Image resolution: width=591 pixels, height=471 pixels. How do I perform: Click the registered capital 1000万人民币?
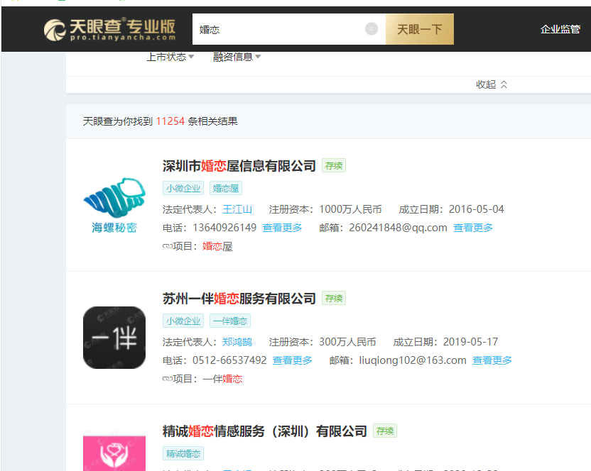click(x=350, y=209)
